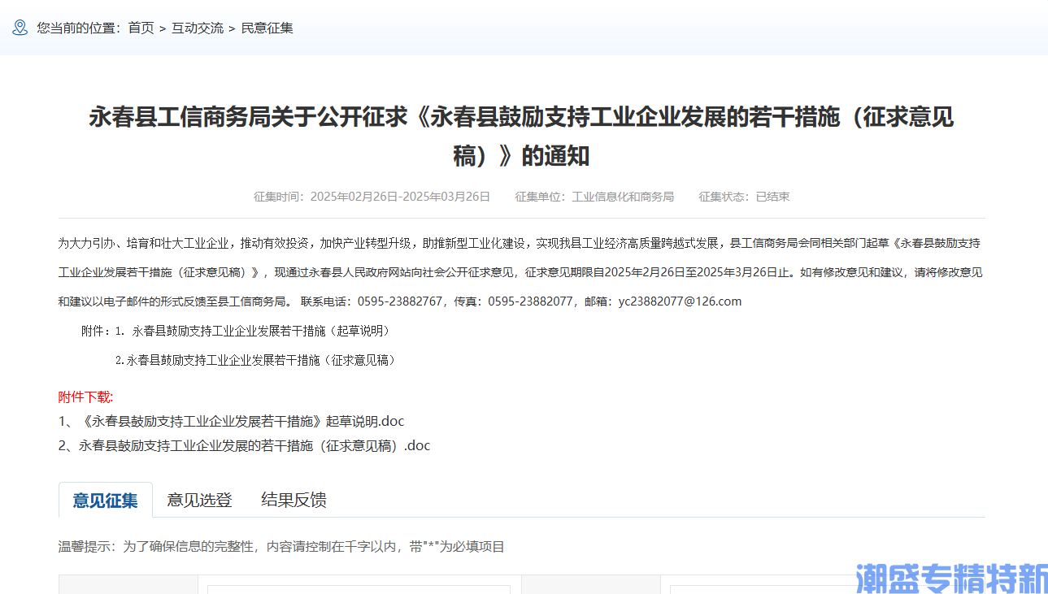Click 征集单位: 工业信息化和商务局 text
Viewport: 1048px width, 594px height.
pyautogui.click(x=594, y=197)
